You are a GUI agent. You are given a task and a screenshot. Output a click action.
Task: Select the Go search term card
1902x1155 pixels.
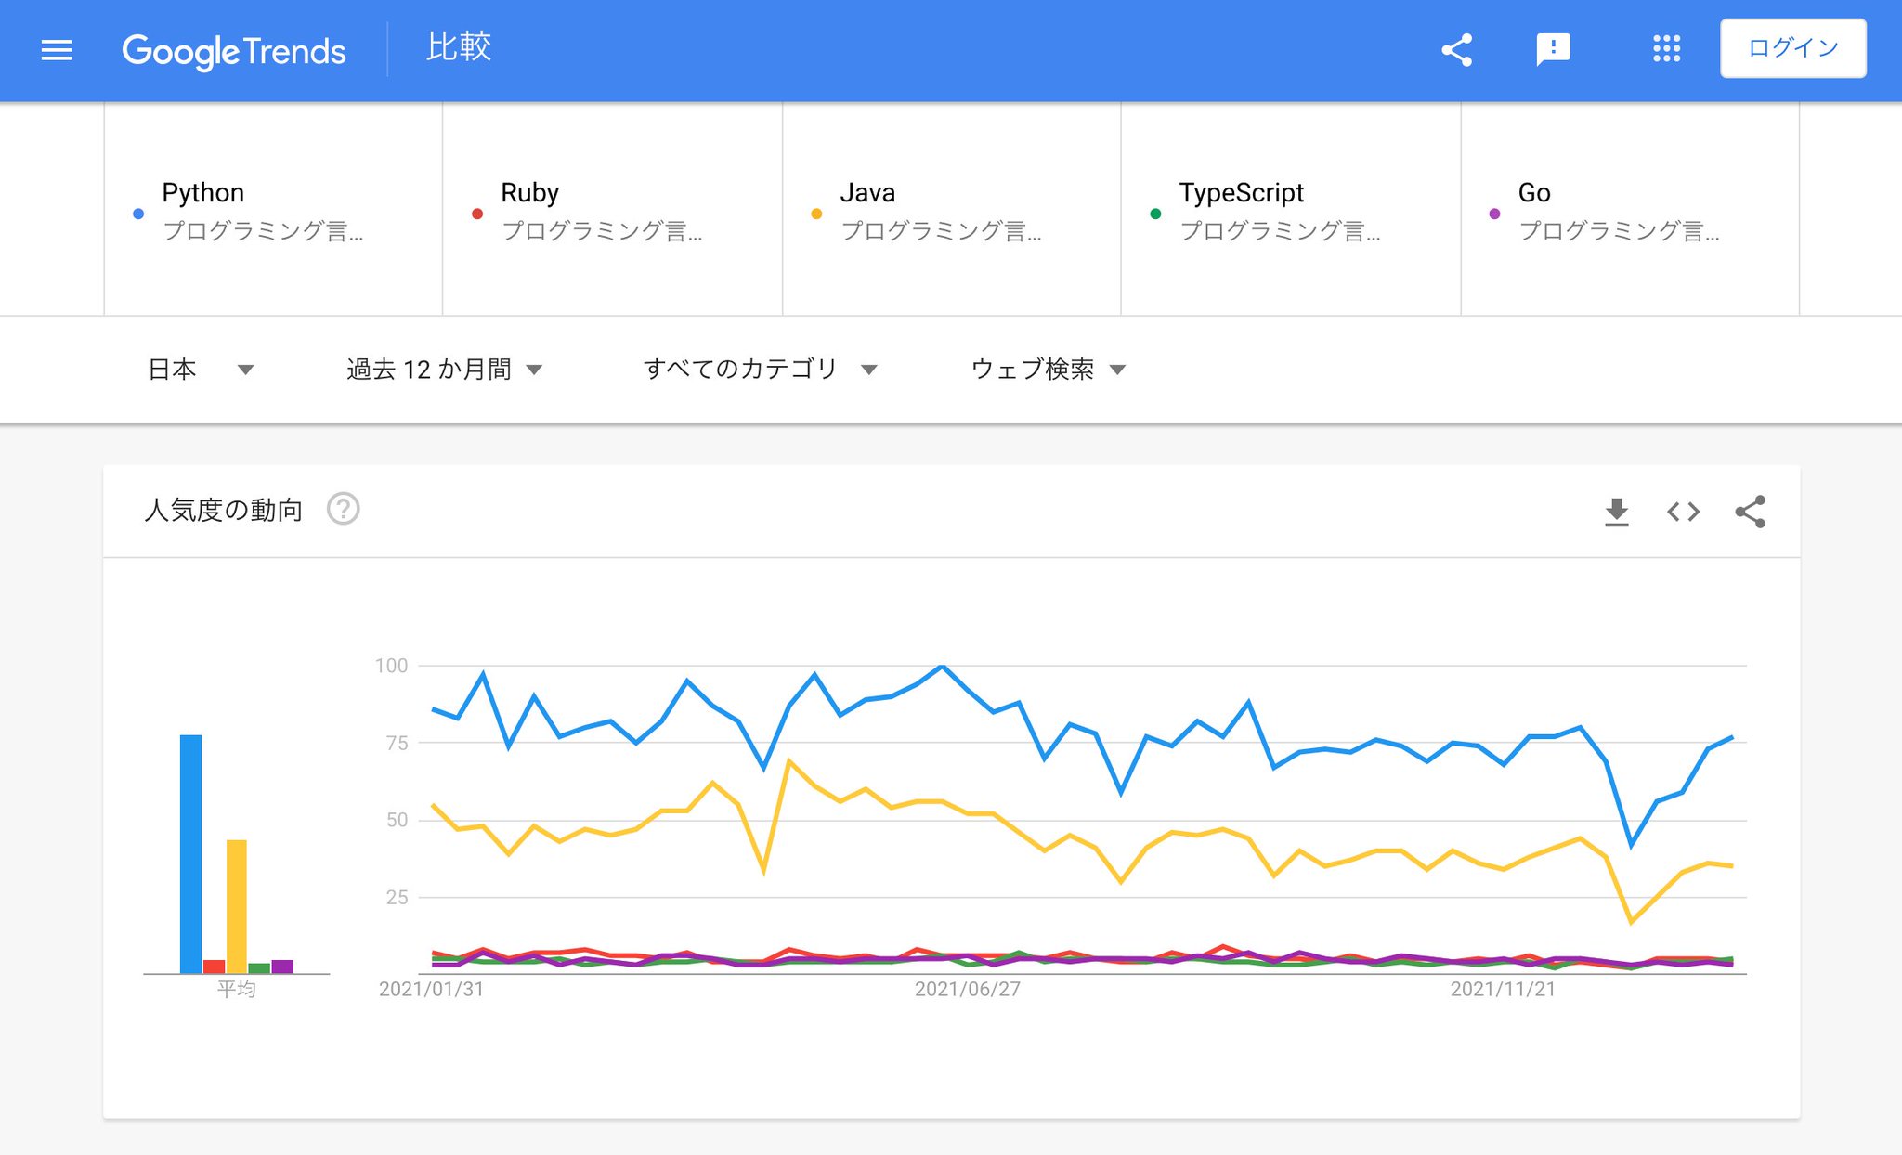[x=1630, y=210]
